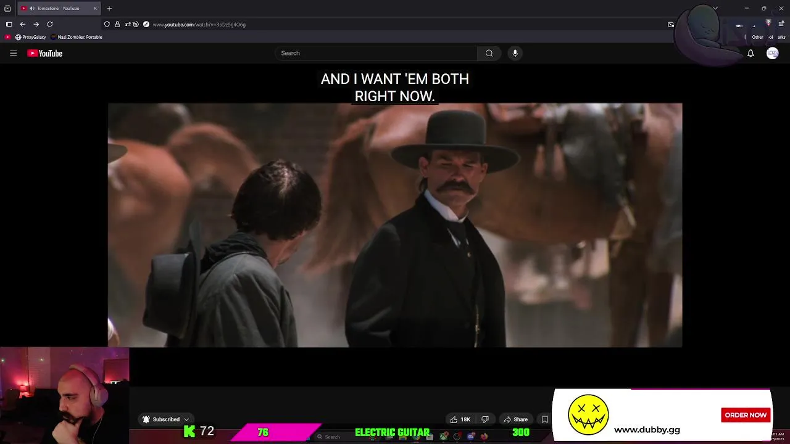Save the video with bookmark icon
This screenshot has height=444, width=790.
point(544,419)
